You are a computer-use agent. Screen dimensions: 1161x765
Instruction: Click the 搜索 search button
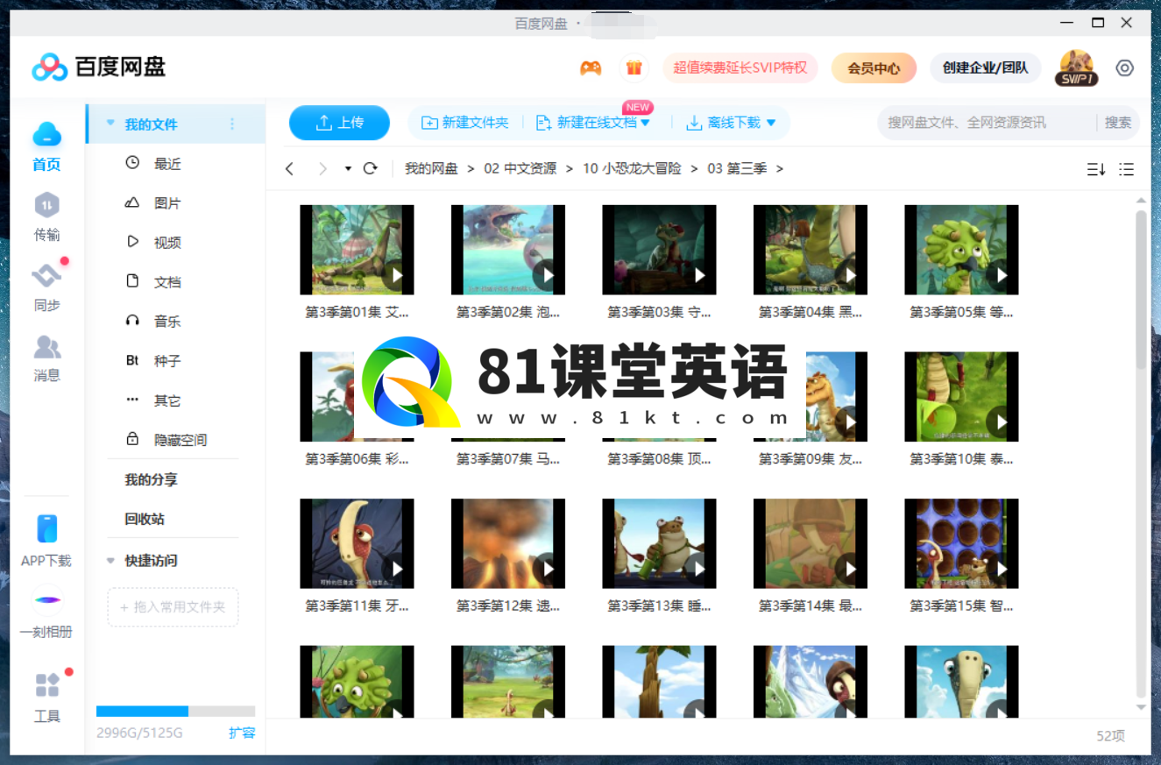click(x=1118, y=123)
